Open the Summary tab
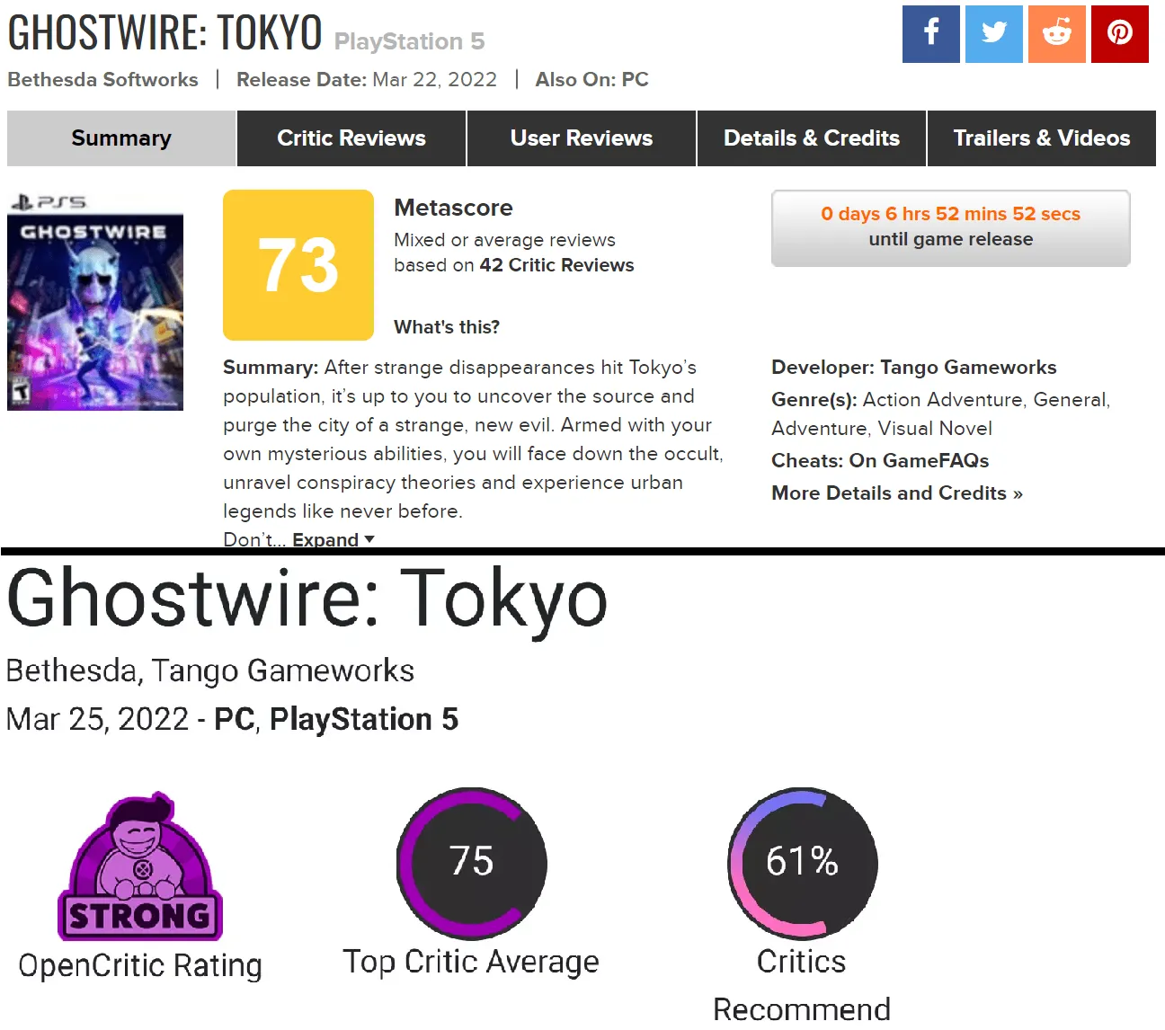This screenshot has height=1030, width=1165. (x=121, y=138)
